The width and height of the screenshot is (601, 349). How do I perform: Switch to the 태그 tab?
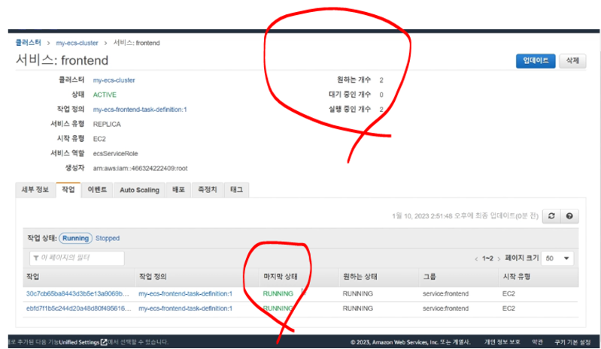click(x=236, y=190)
